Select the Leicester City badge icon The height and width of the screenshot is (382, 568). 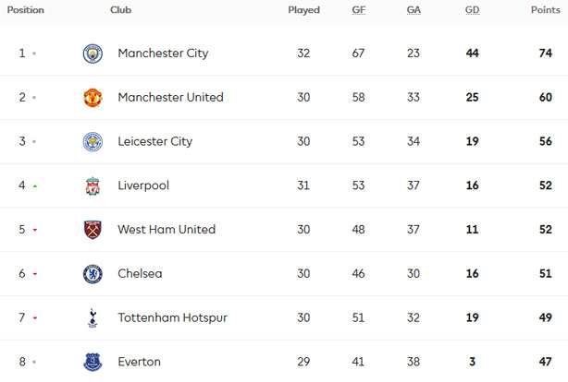(93, 142)
